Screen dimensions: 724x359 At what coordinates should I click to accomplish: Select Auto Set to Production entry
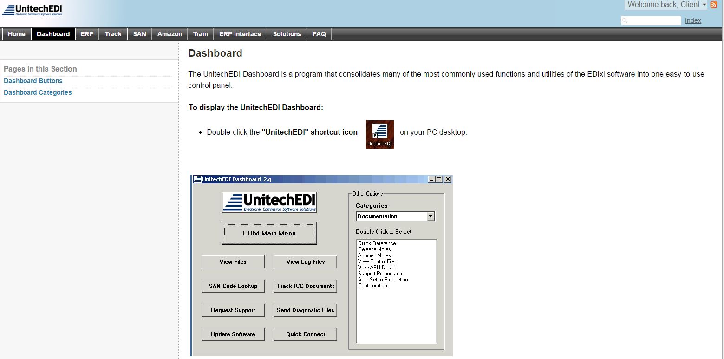click(x=383, y=280)
